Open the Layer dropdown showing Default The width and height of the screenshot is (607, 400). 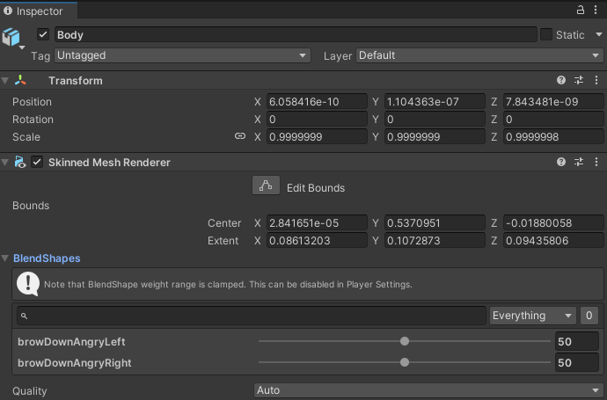click(479, 55)
